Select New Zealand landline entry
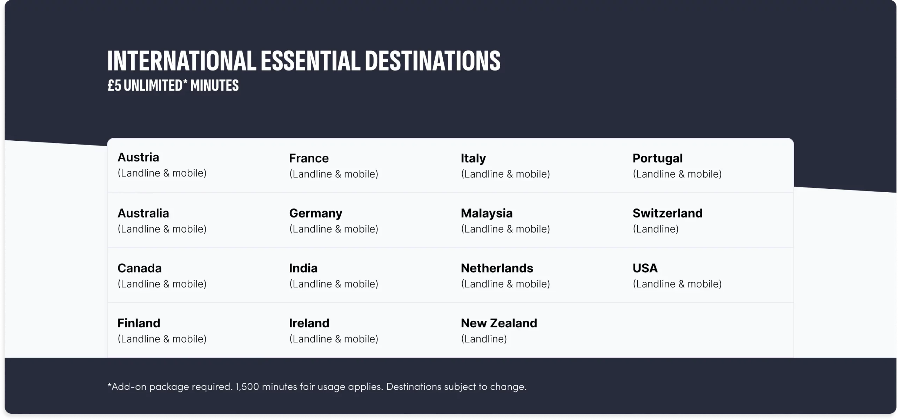 coord(499,323)
